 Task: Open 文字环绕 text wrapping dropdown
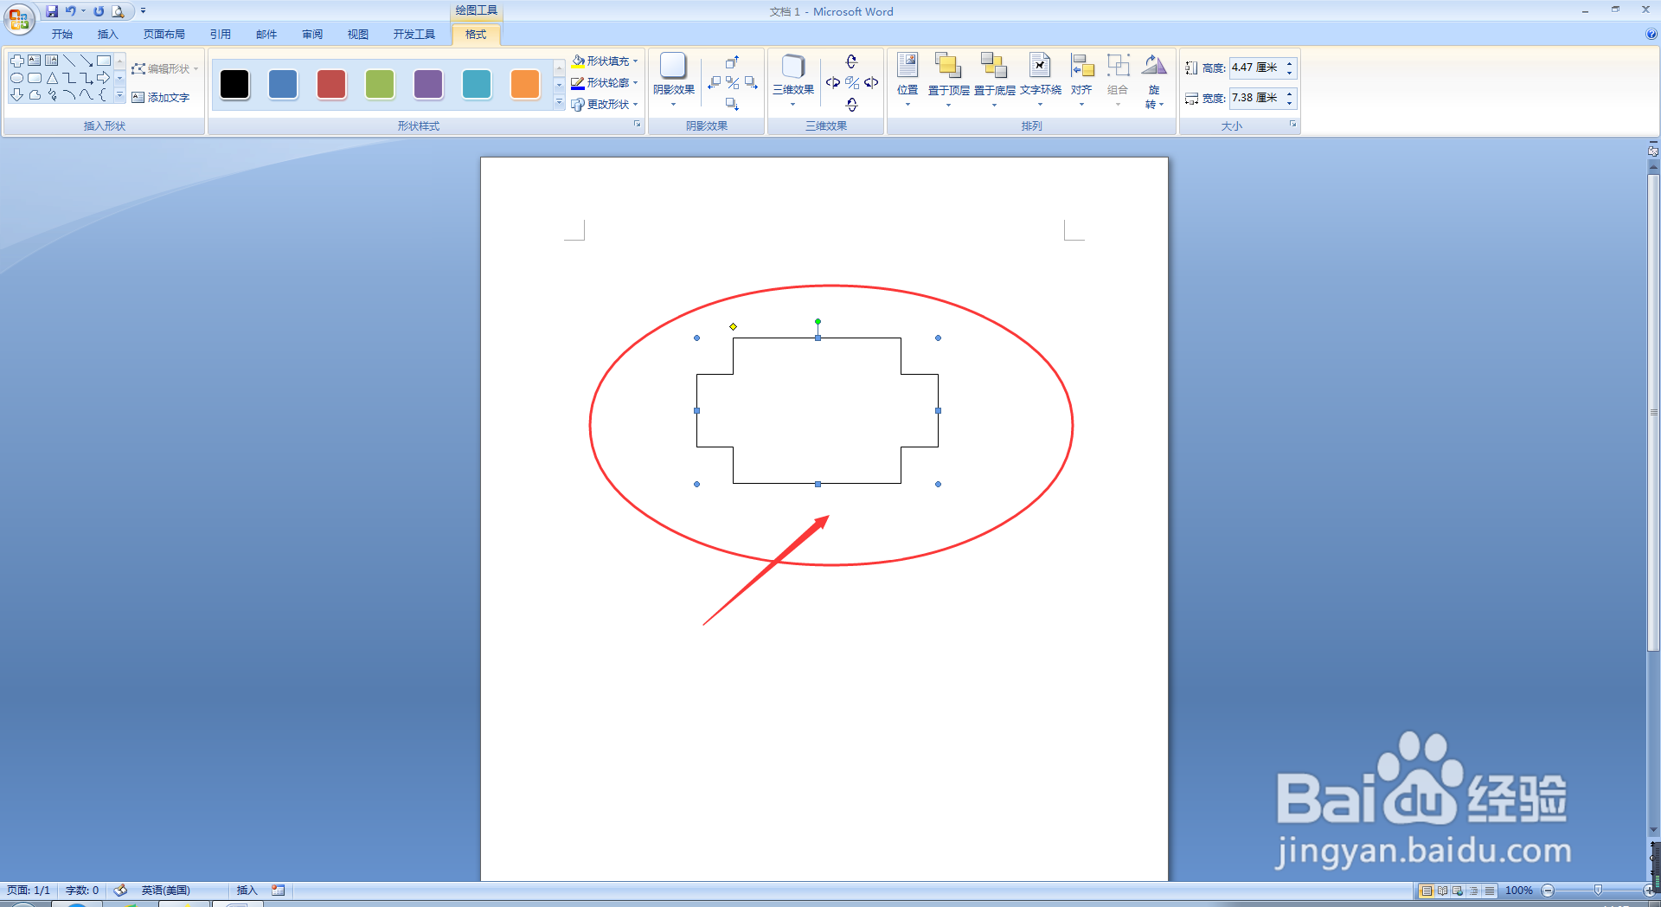point(1040,80)
